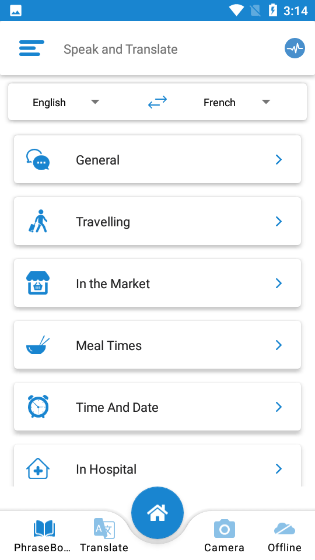The width and height of the screenshot is (315, 560).
Task: Tap the Meal Times bowl icon
Action: tap(38, 345)
